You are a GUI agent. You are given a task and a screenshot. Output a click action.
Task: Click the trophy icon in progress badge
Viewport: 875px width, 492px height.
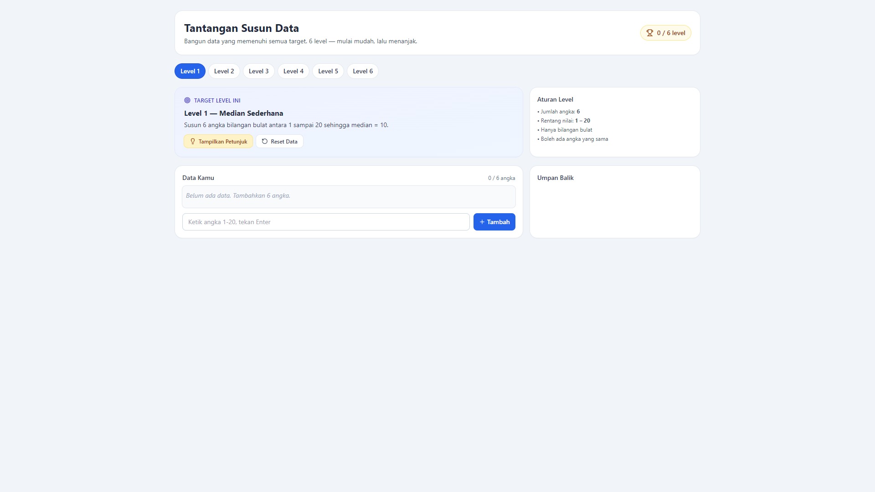(x=650, y=33)
